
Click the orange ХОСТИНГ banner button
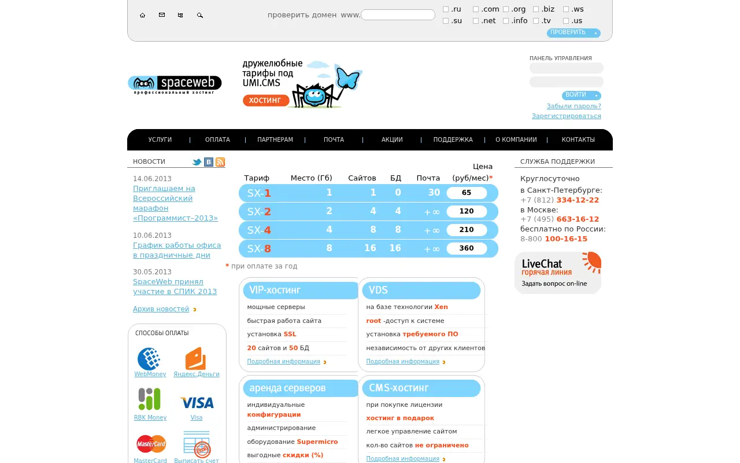266,101
